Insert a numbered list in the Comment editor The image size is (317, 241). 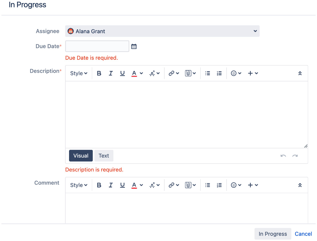click(x=219, y=185)
